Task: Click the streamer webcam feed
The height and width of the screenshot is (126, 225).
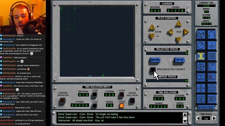Action: click(23, 17)
